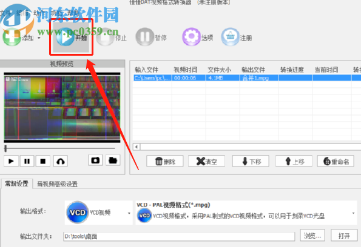Open the VCD视频 output format dropdown

(x=129, y=213)
